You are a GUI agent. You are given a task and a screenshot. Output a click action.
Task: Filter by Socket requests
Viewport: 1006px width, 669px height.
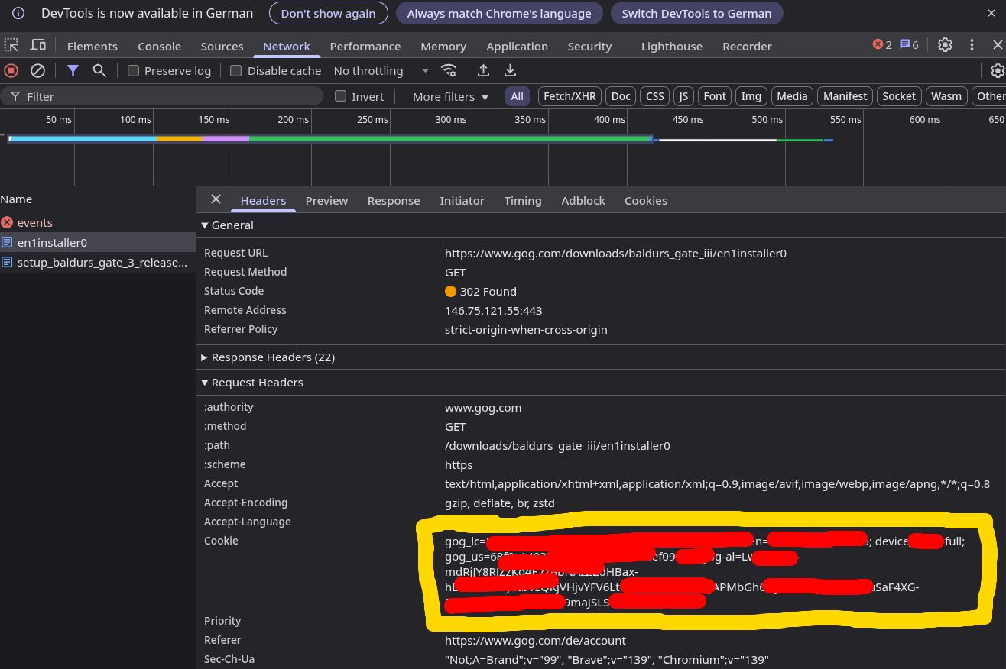[898, 96]
